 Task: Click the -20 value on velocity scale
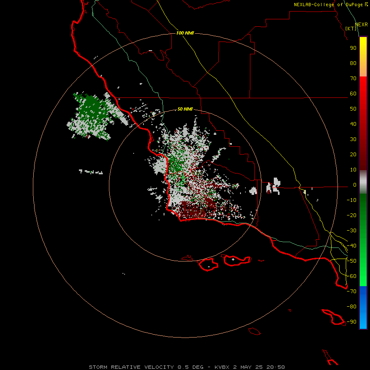pyautogui.click(x=351, y=215)
